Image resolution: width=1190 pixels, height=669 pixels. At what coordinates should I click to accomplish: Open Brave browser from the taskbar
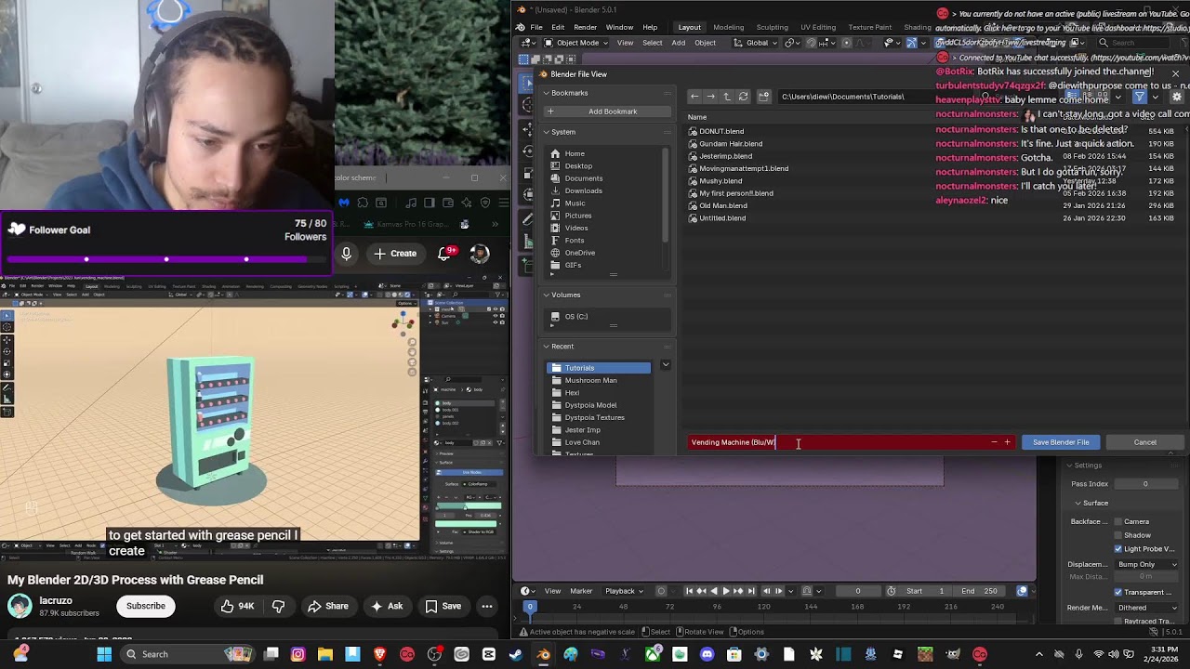379,654
